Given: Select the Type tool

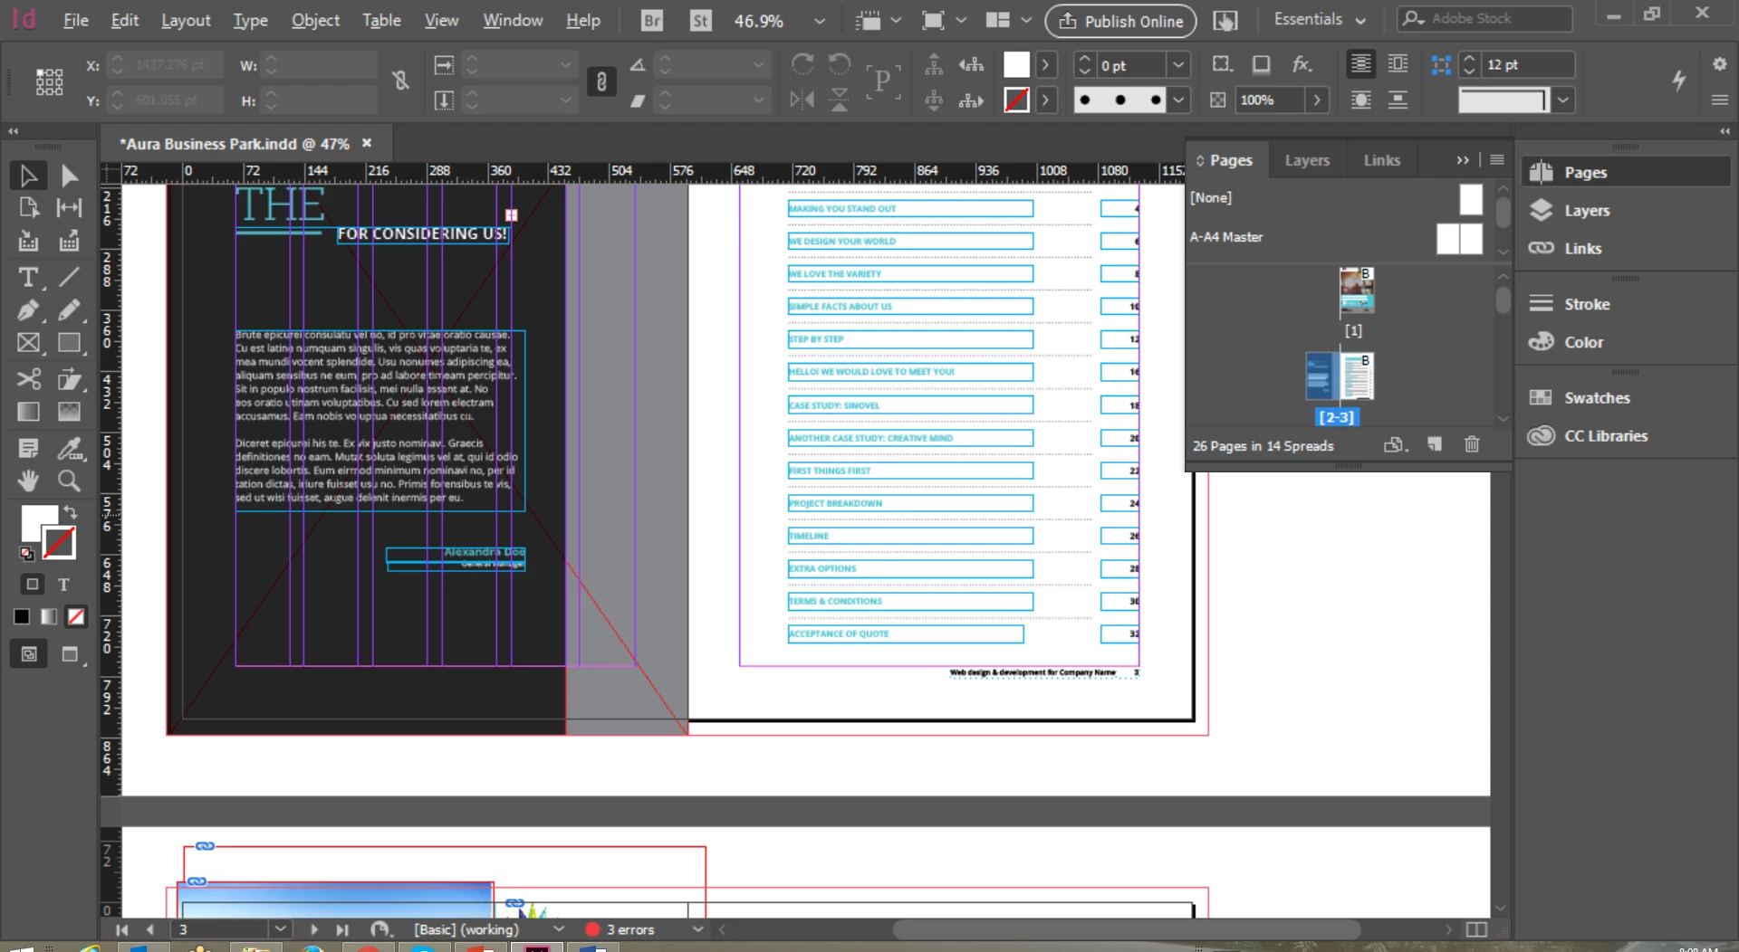Looking at the screenshot, I should 28,278.
